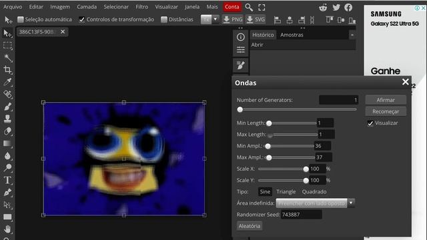The image size is (427, 240).
Task: Click the red Conta button
Action: 232,7
